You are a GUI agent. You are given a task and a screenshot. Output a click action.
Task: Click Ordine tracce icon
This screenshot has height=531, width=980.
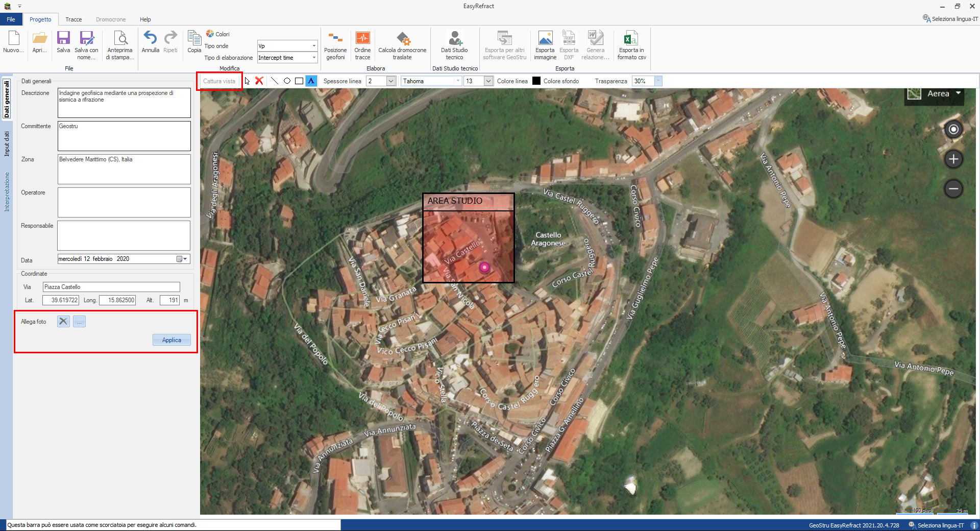(362, 45)
